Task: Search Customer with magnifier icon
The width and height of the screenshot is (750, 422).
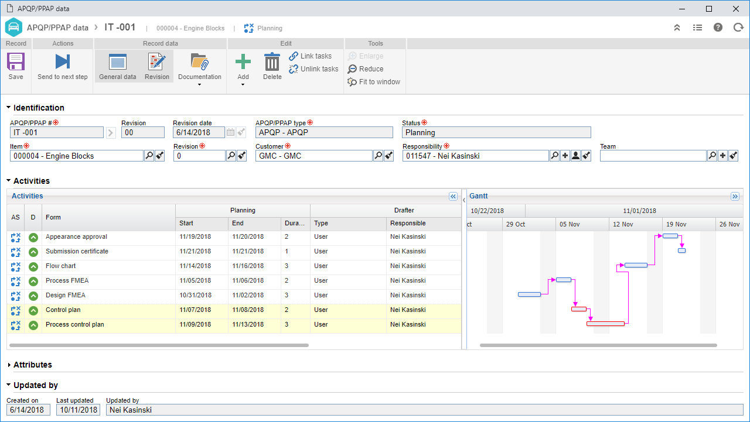Action: click(x=379, y=156)
